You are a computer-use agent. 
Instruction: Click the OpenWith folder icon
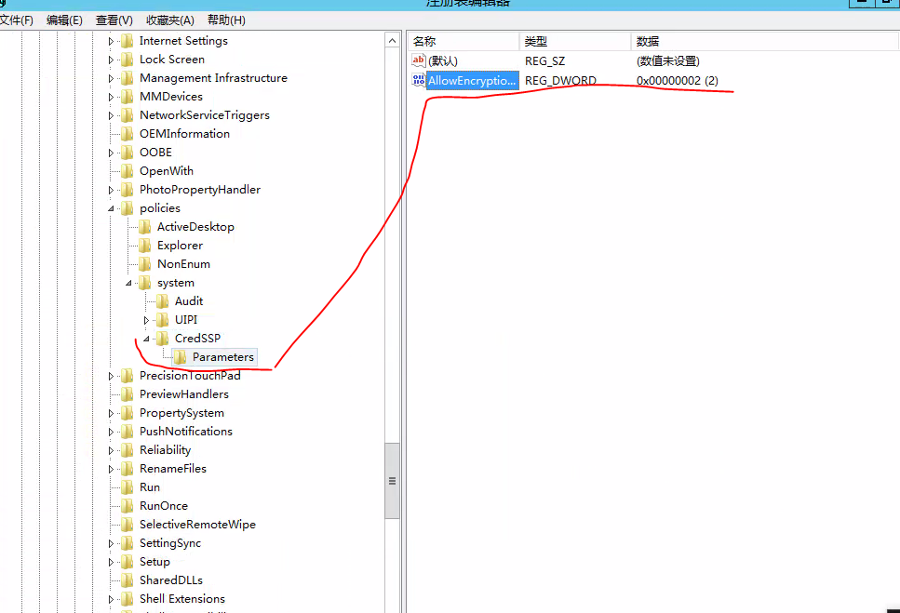click(127, 171)
